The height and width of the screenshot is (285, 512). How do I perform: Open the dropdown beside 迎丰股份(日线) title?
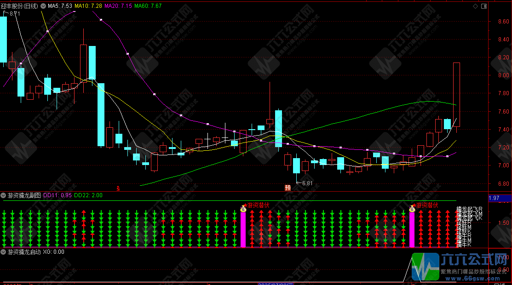43,6
